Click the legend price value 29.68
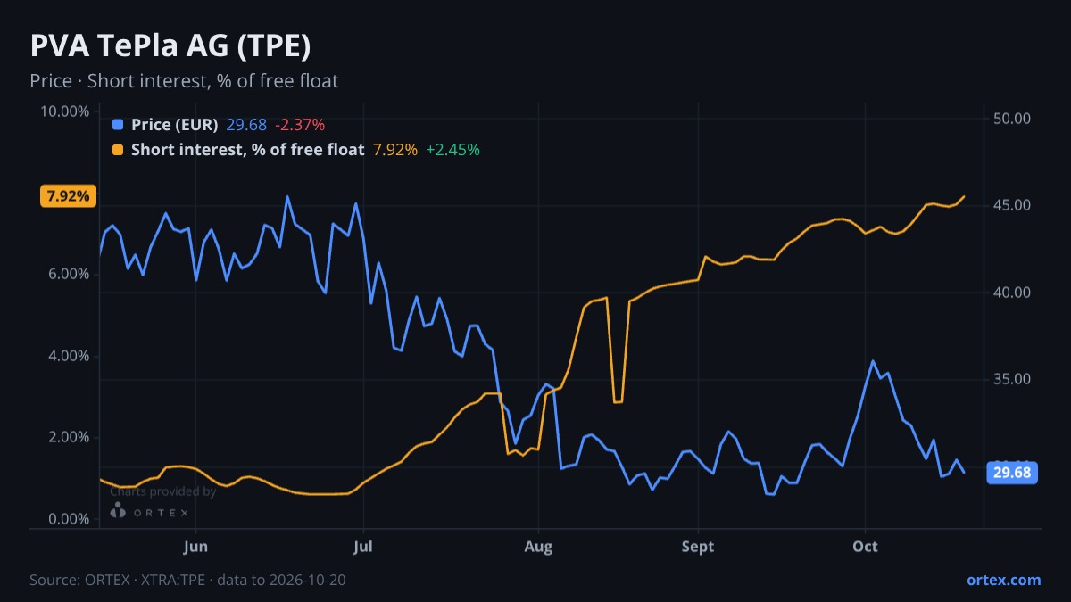The height and width of the screenshot is (602, 1071). [246, 125]
